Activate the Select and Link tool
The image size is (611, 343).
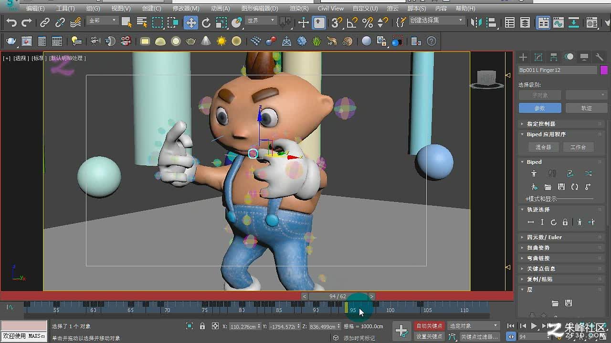(x=45, y=22)
